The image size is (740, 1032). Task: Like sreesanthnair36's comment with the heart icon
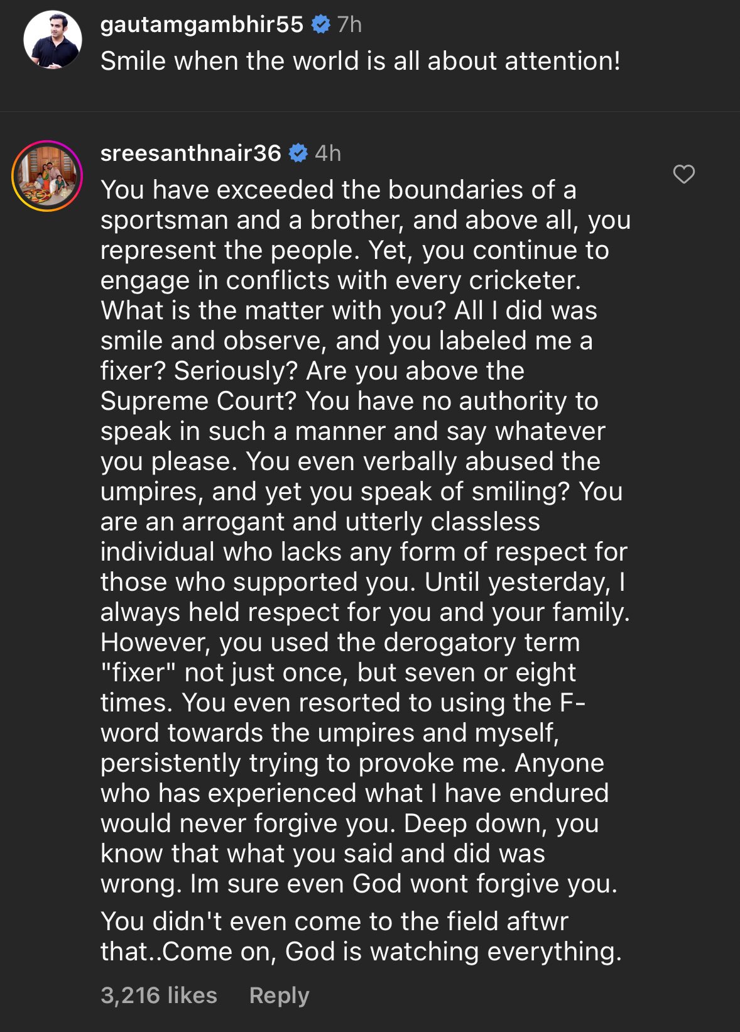[x=683, y=174]
